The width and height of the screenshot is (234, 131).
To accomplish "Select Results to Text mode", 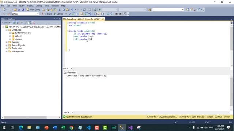I will pyautogui.click(x=95, y=14).
